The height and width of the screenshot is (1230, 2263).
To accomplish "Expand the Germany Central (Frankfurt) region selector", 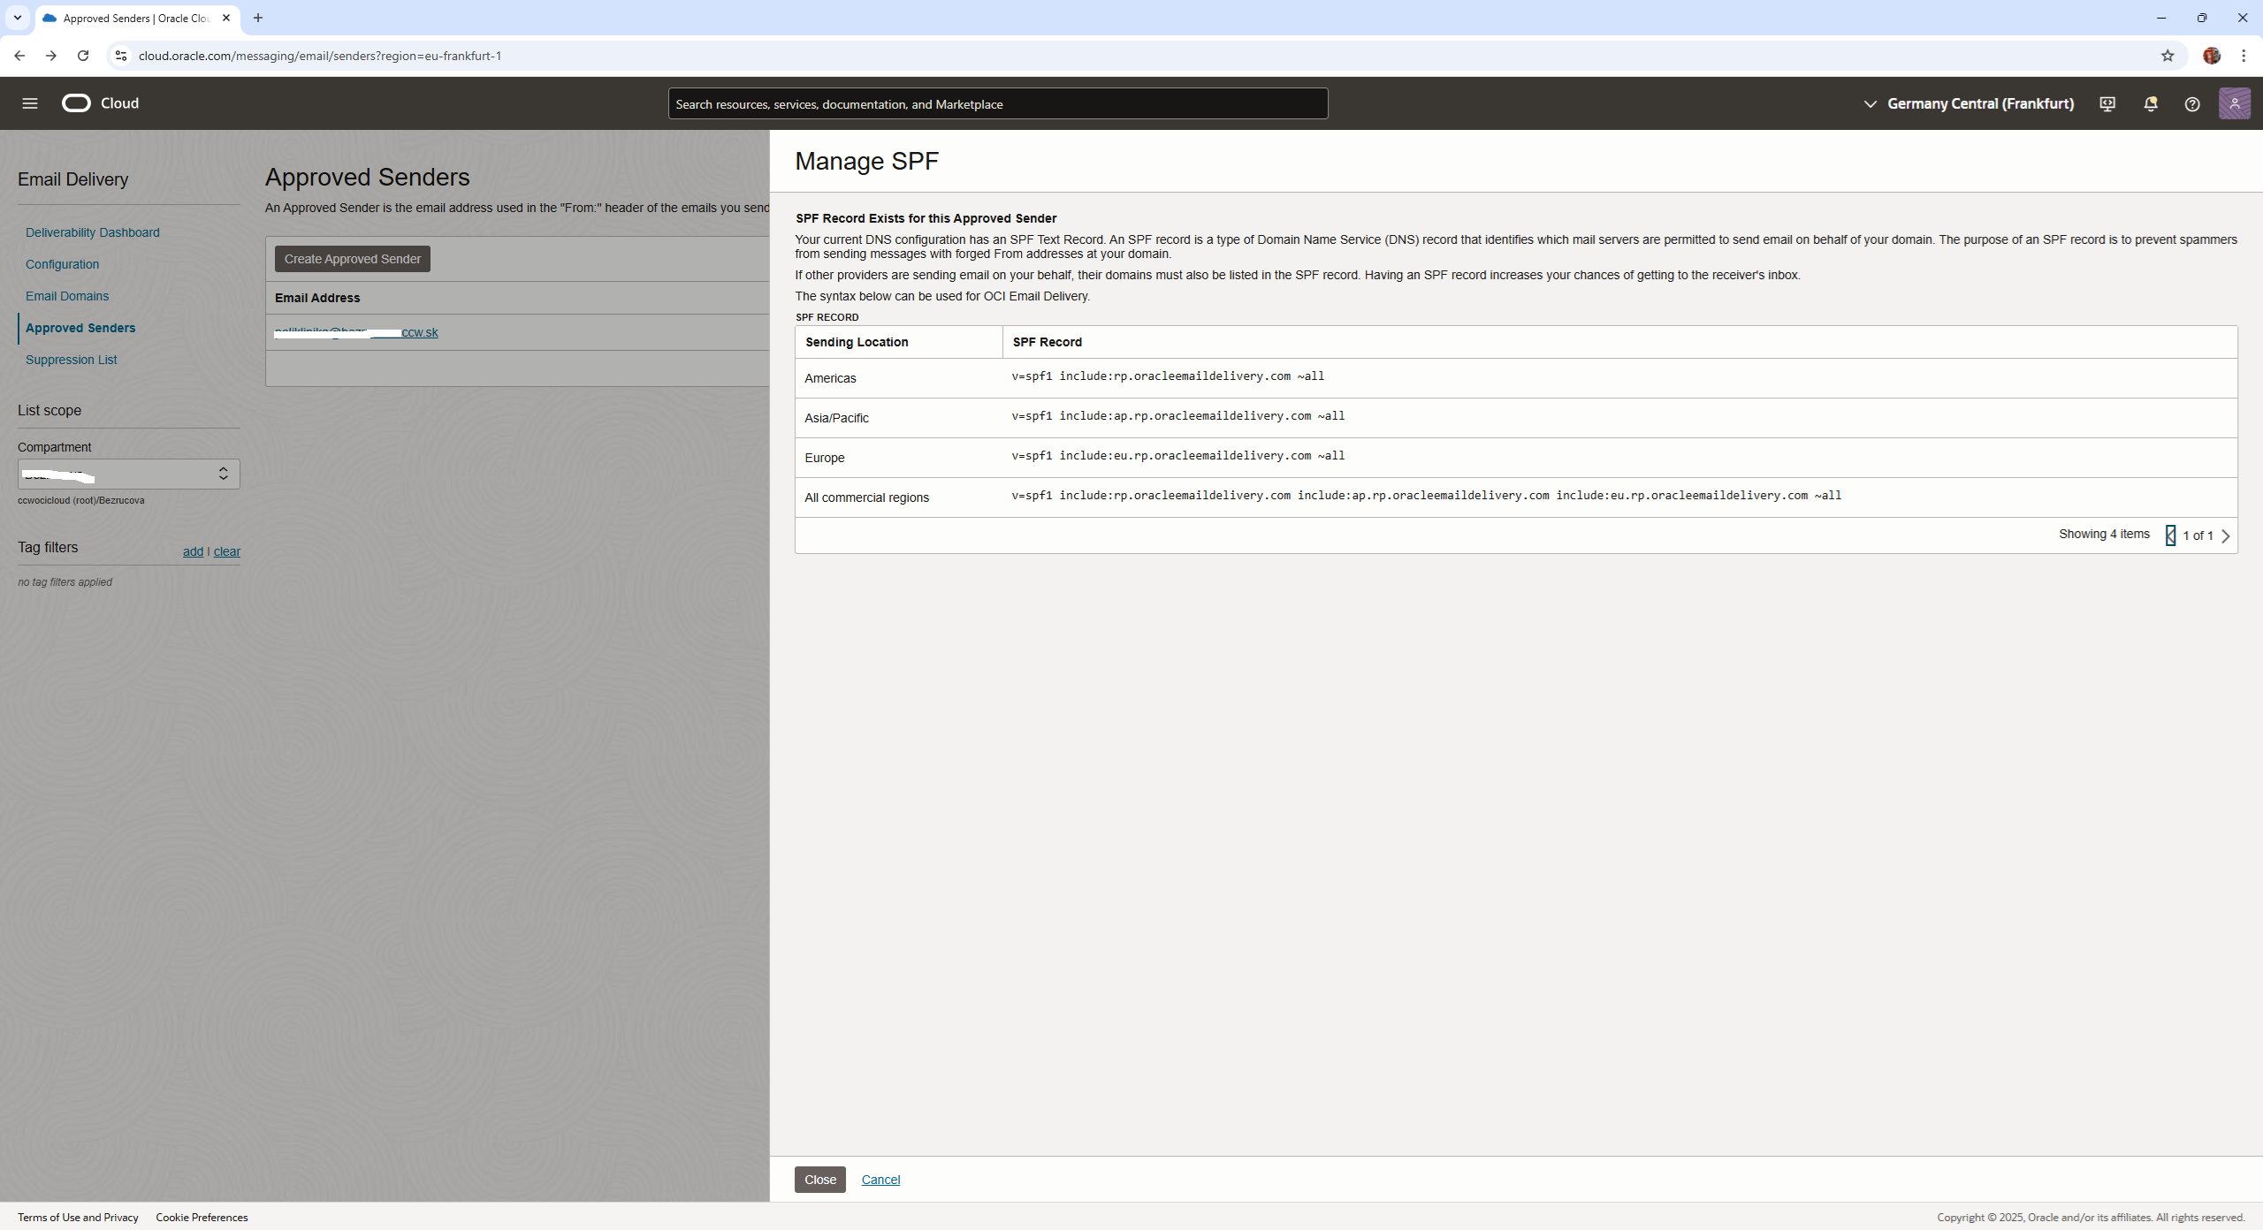I will pyautogui.click(x=1969, y=103).
